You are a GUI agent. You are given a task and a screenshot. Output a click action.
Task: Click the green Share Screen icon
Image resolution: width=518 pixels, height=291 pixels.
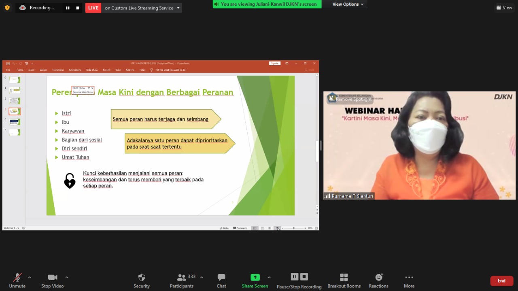(255, 277)
